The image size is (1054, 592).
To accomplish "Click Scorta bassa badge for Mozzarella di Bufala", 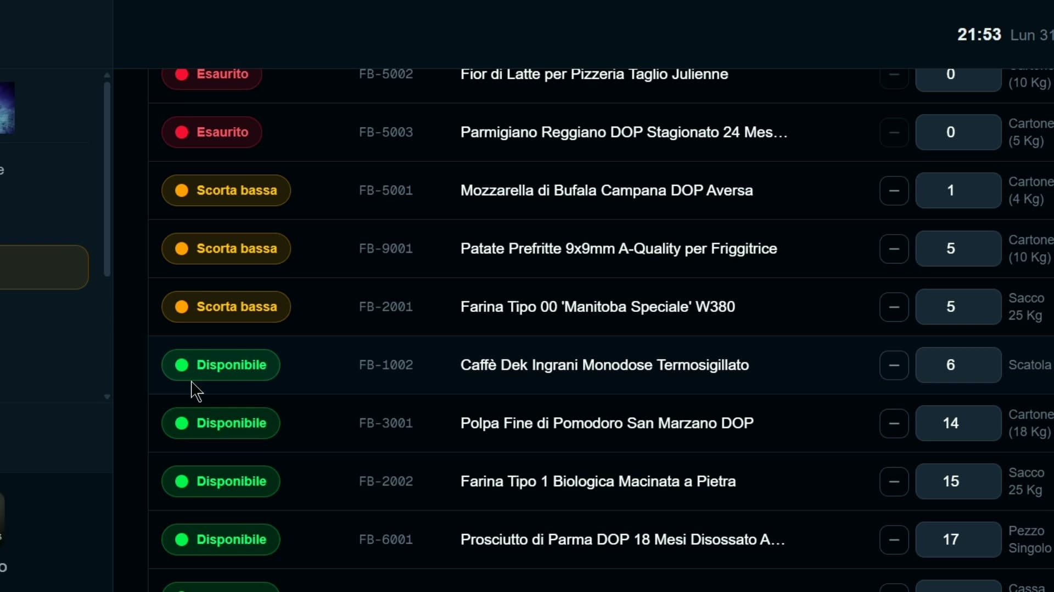I will click(x=226, y=190).
